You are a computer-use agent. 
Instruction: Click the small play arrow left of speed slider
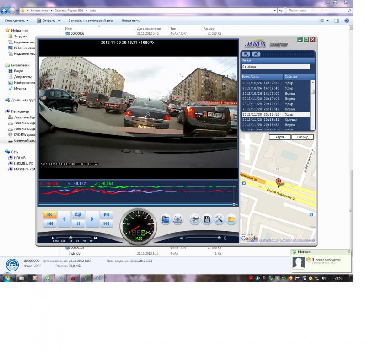tap(53, 238)
